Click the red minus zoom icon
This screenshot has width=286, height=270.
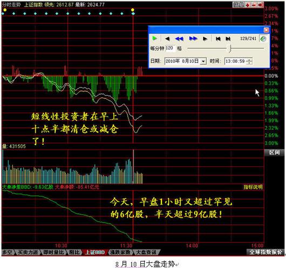tap(254, 5)
